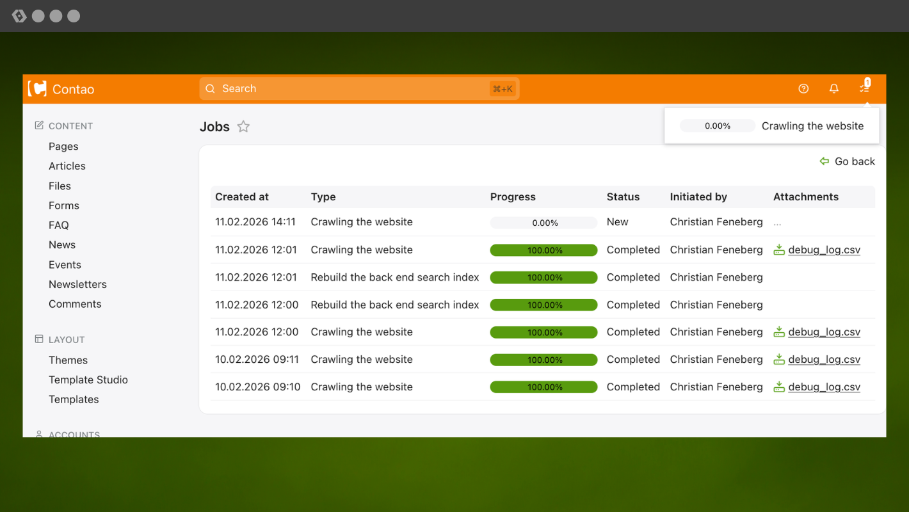
Task: Click the magnifier icon in search bar
Action: pos(210,89)
